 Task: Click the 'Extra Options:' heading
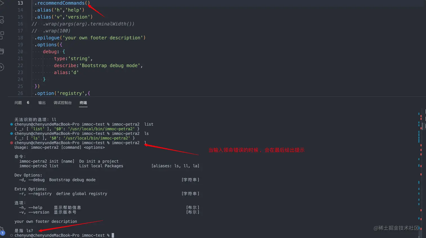pyautogui.click(x=30, y=189)
